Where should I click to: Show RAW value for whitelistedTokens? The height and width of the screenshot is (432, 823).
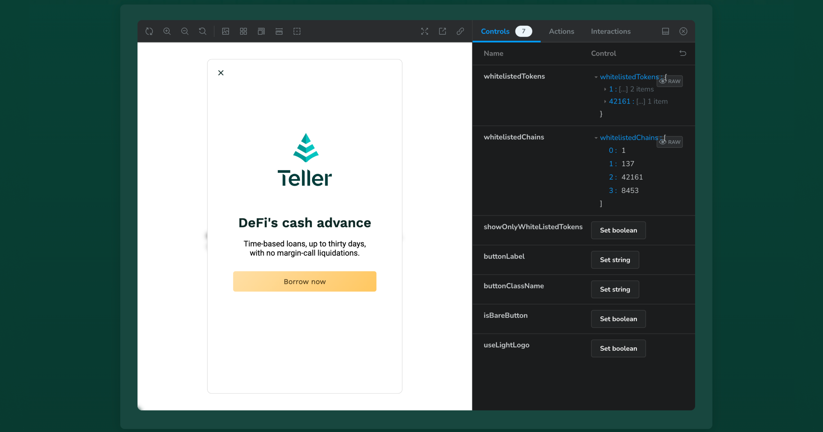(669, 81)
